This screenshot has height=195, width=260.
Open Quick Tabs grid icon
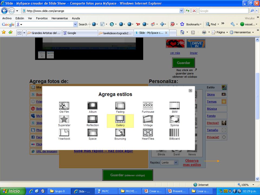pos(19,33)
